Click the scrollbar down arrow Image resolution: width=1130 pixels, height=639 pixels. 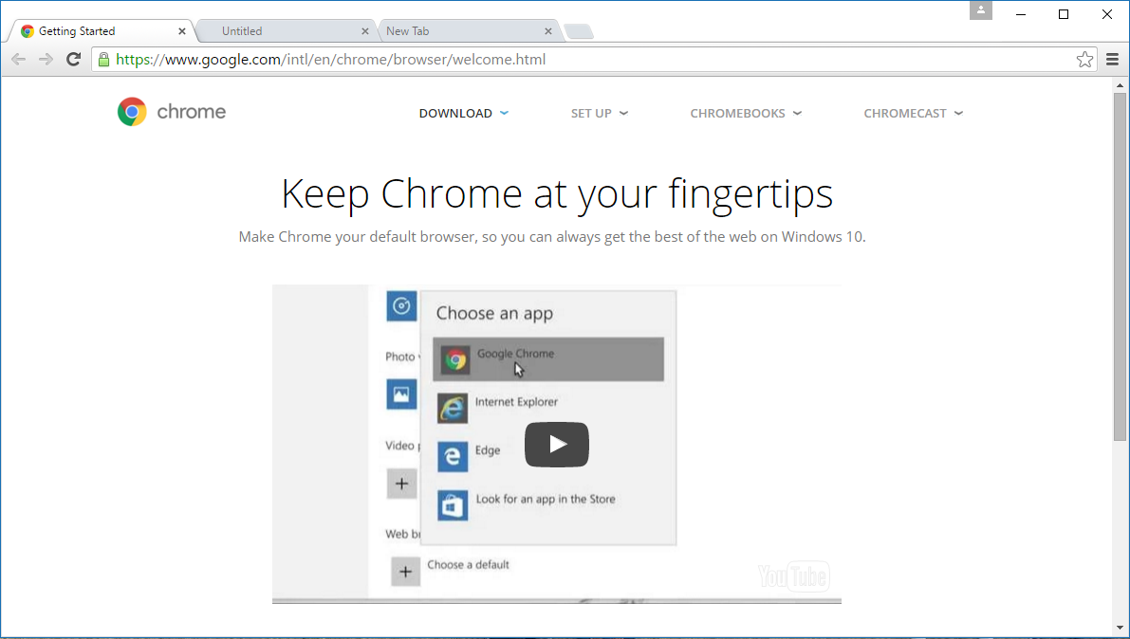[1120, 629]
